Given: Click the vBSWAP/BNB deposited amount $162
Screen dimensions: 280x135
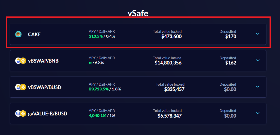Looking at the screenshot, I should (x=231, y=63).
